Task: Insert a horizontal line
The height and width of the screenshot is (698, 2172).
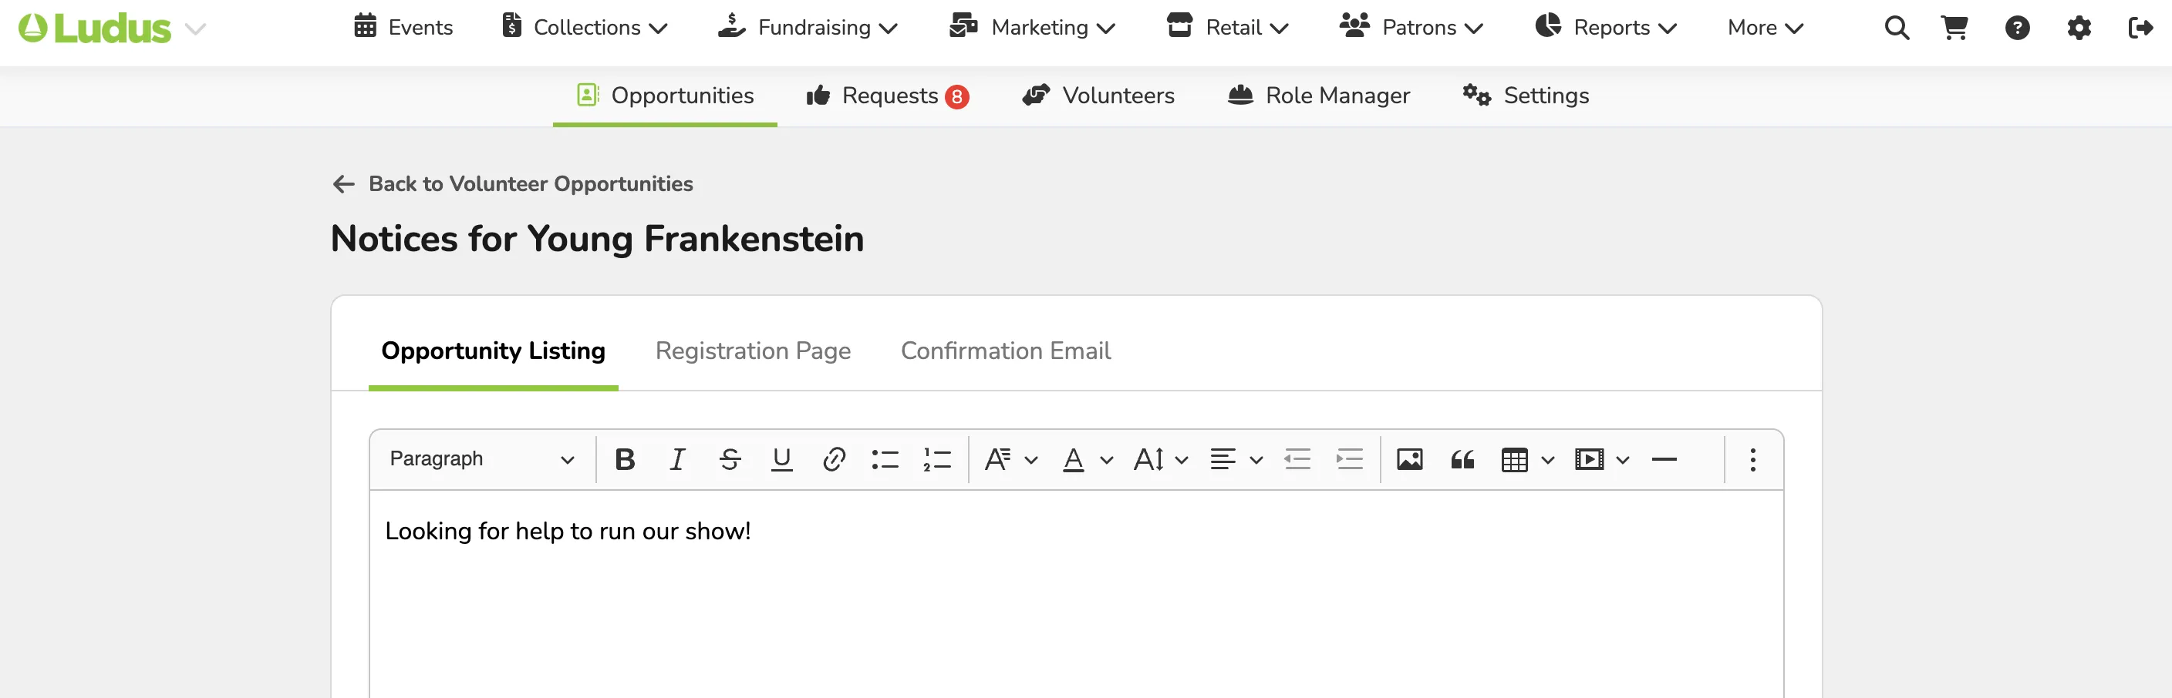Action: [1664, 460]
